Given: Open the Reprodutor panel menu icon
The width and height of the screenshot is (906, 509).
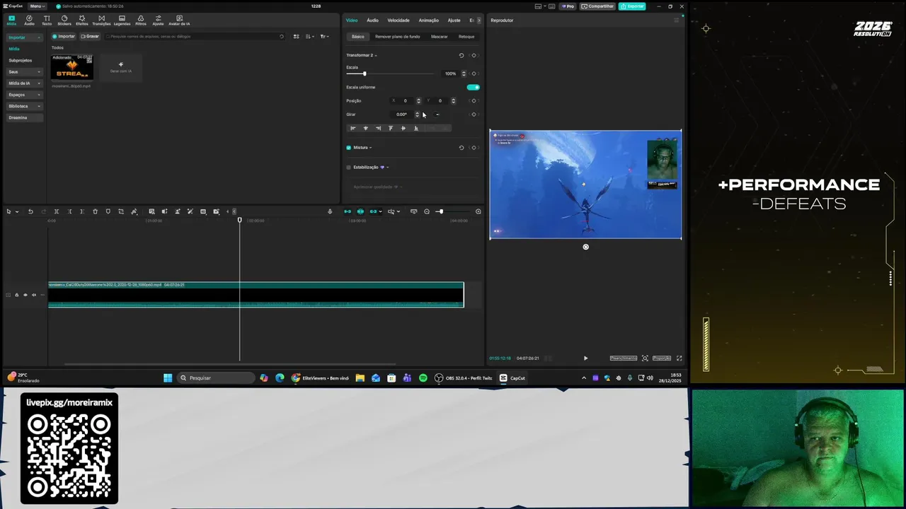Looking at the screenshot, I should [676, 21].
